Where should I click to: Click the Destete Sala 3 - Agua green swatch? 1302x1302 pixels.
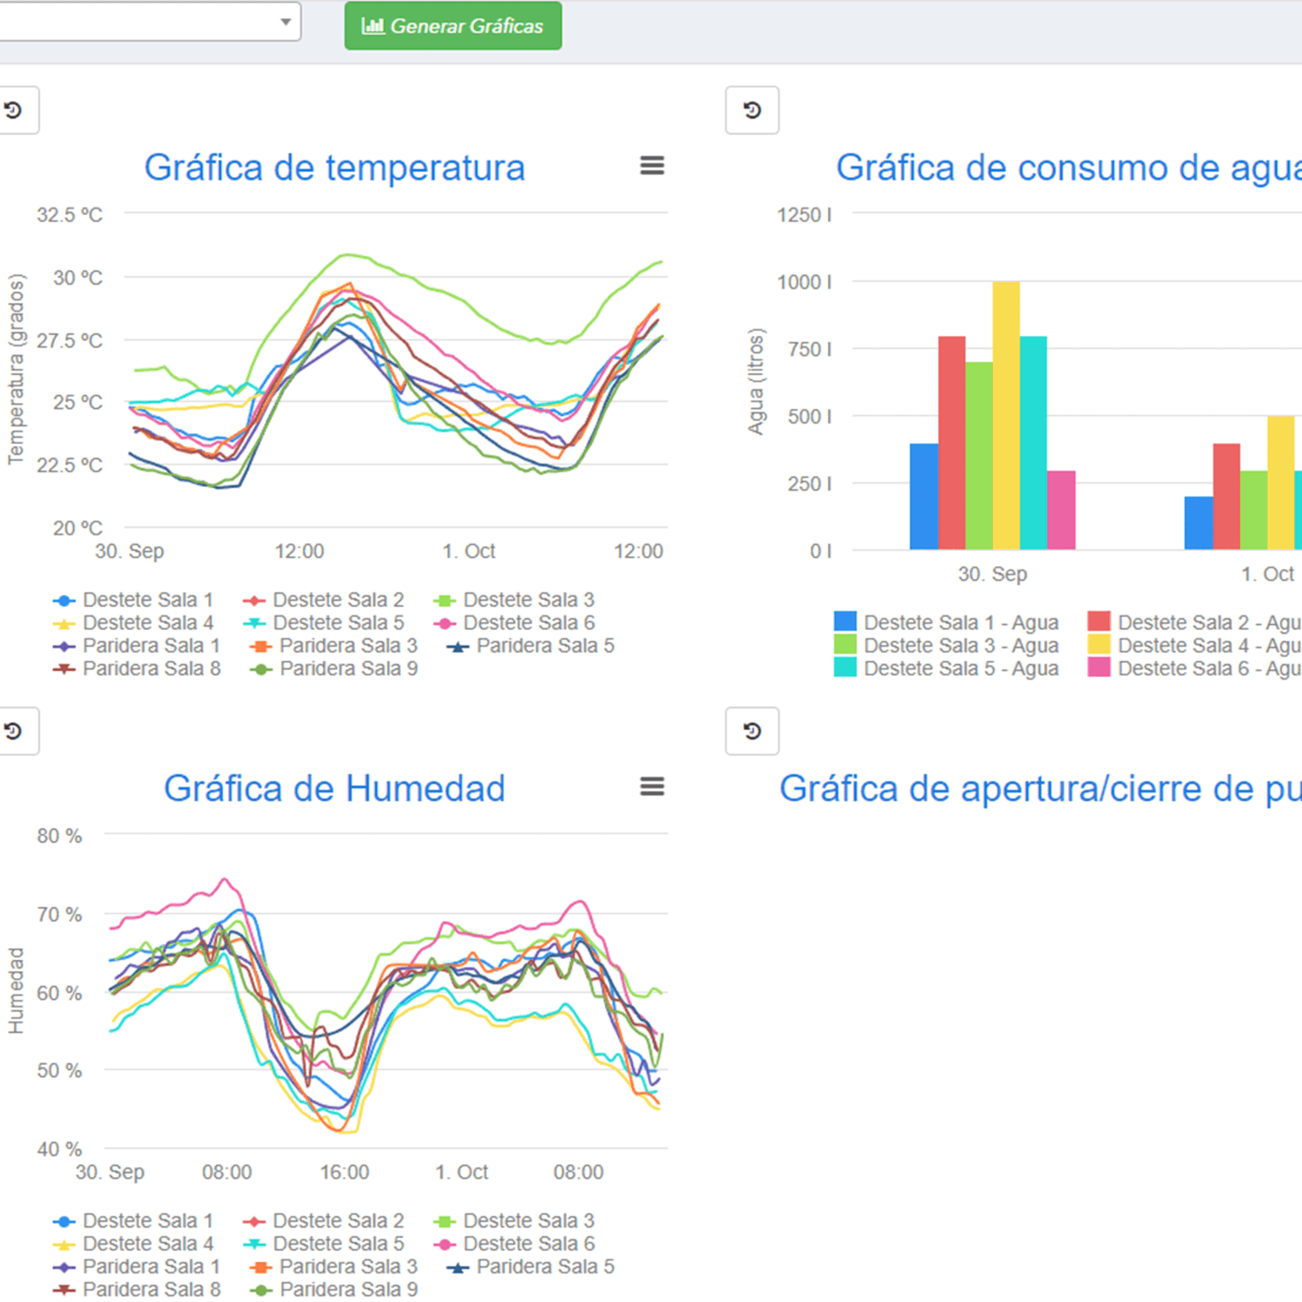(845, 644)
